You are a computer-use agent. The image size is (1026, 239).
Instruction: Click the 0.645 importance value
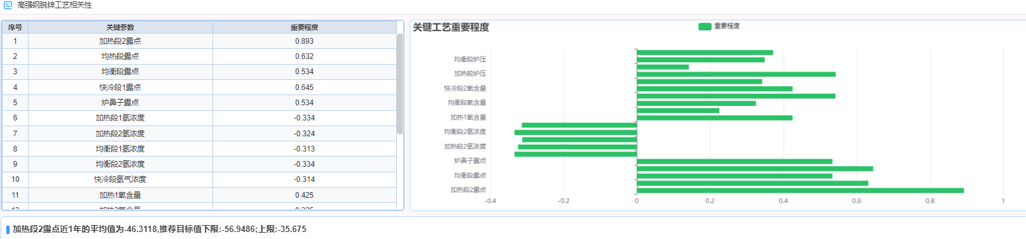[304, 87]
